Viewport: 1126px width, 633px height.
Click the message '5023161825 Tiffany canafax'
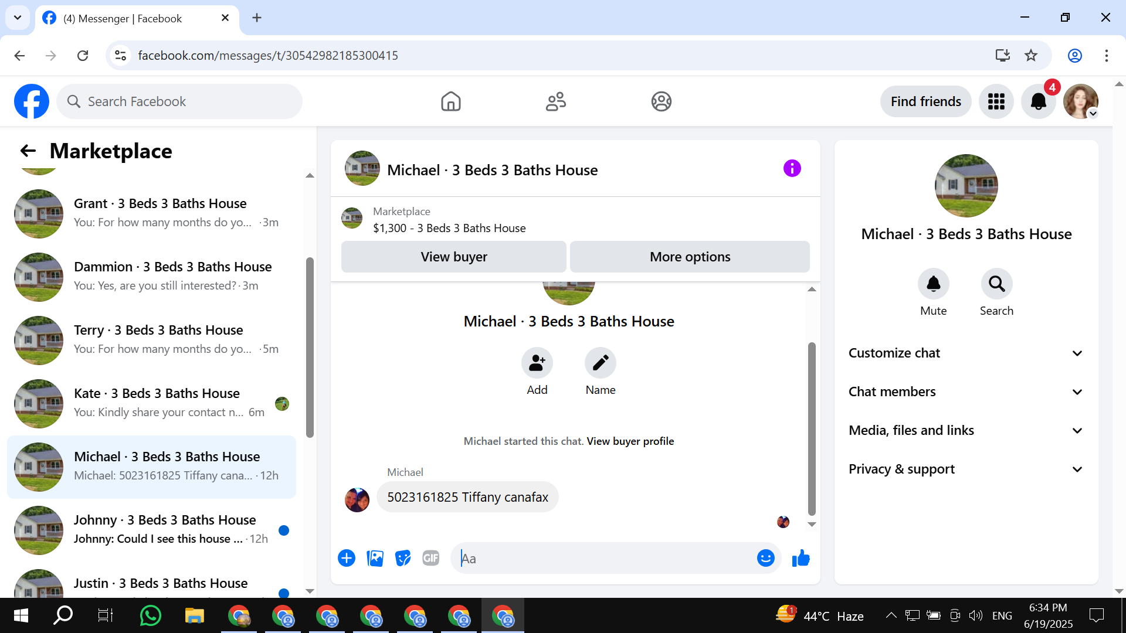click(x=467, y=497)
